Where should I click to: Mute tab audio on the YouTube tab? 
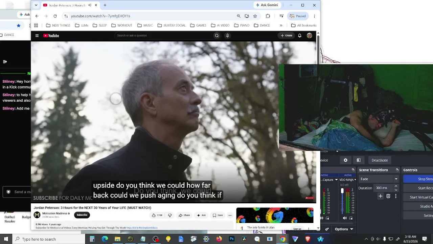pyautogui.click(x=90, y=5)
